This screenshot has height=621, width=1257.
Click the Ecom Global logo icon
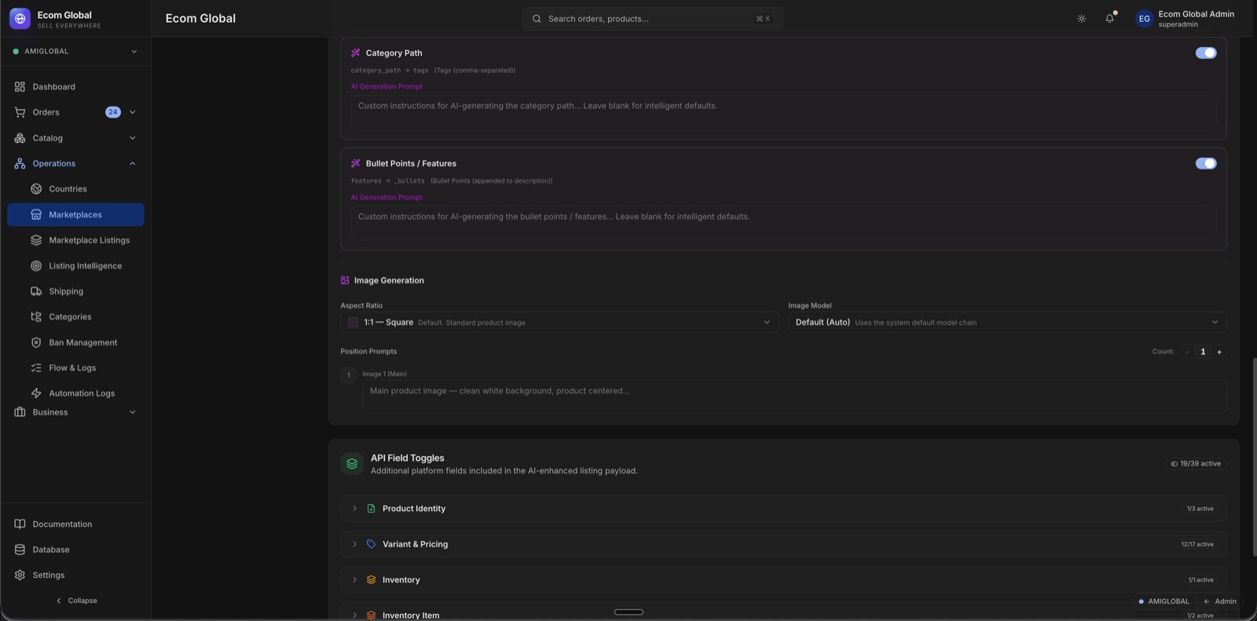tap(20, 19)
